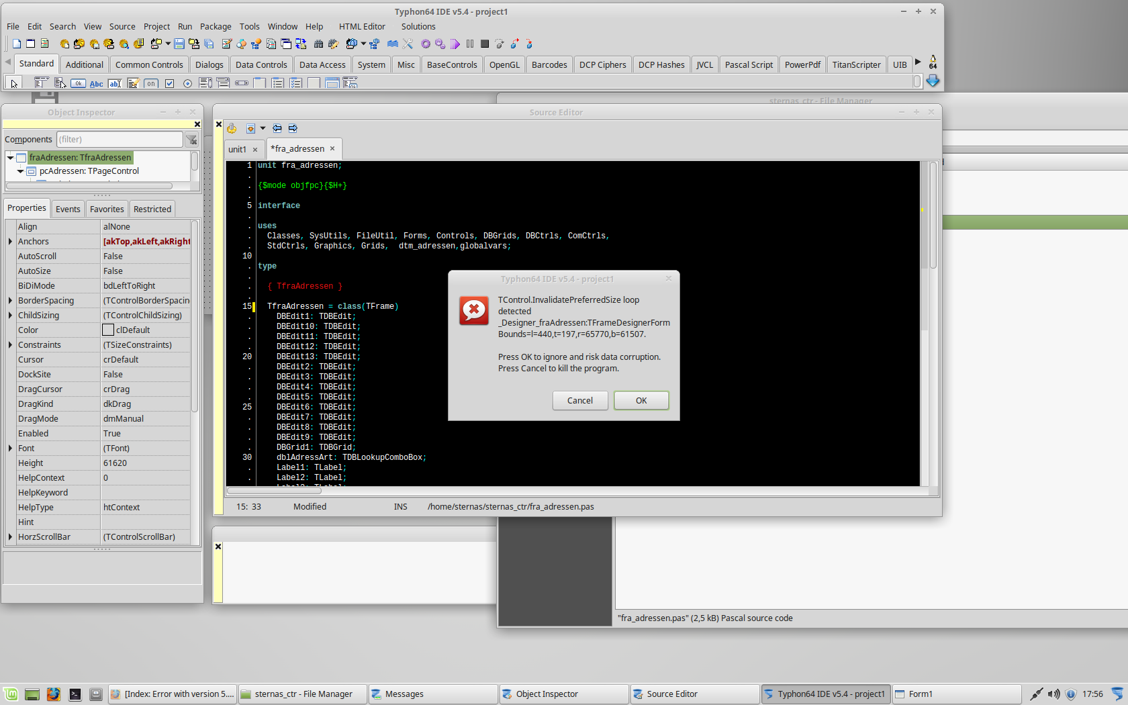Click OK in the error dialog
The image size is (1128, 705).
pyautogui.click(x=641, y=401)
